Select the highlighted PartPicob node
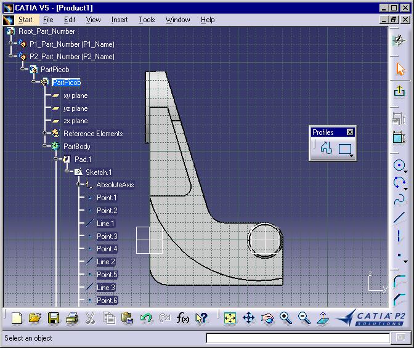The width and height of the screenshot is (414, 348). coord(67,83)
